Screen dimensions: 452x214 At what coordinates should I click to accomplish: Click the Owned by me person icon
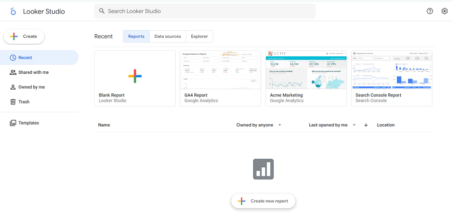(13, 87)
